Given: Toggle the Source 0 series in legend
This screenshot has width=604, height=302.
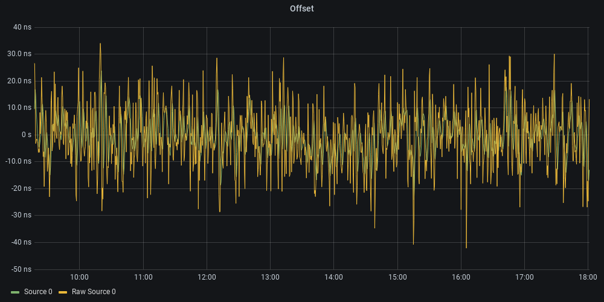Looking at the screenshot, I should click(37, 292).
